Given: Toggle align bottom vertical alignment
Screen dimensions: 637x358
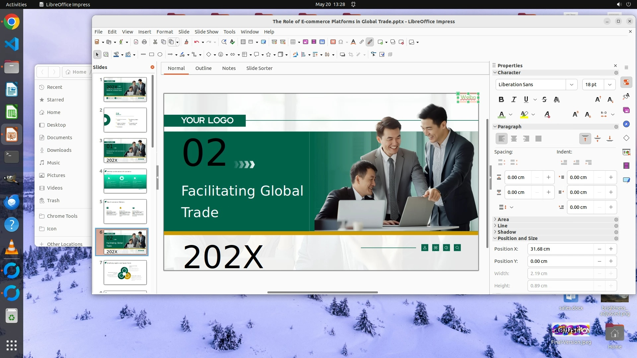Looking at the screenshot, I should point(610,139).
